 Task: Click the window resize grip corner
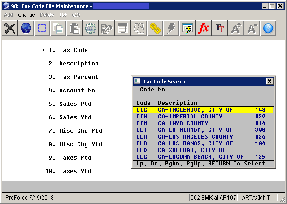283,200
